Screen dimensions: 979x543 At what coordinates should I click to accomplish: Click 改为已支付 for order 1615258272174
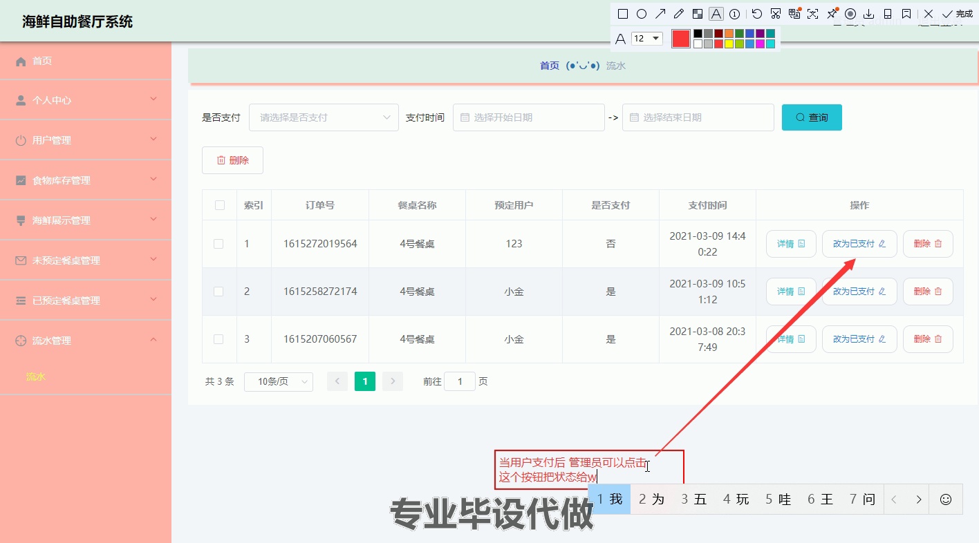pos(859,292)
